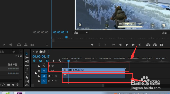The width and height of the screenshot is (170, 94).
Task: Click Program monitor playhead marker
Action: pyautogui.click(x=66, y=37)
